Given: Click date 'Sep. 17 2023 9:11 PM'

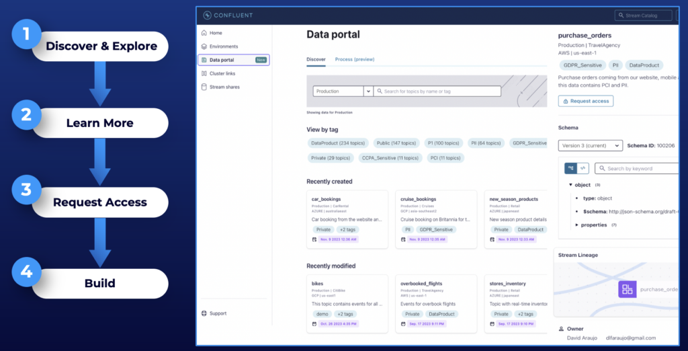Looking at the screenshot, I should point(427,323).
